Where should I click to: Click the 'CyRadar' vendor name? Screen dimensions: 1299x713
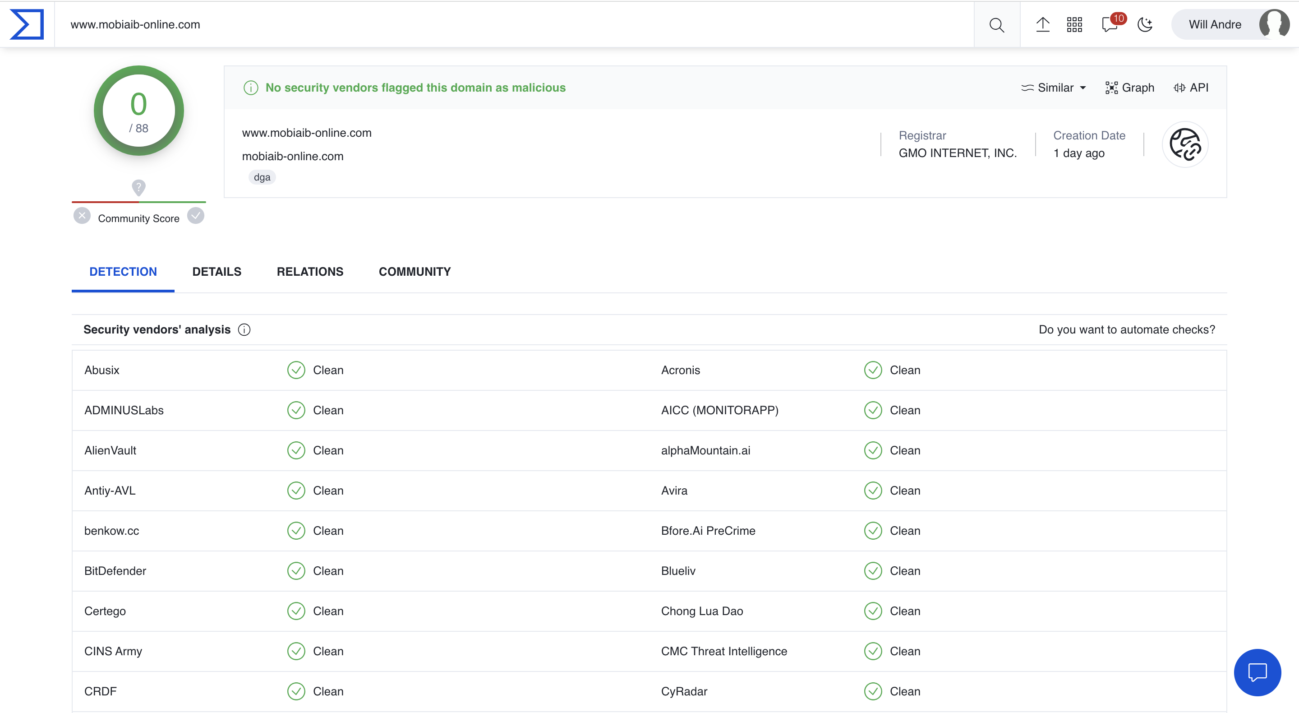point(684,691)
